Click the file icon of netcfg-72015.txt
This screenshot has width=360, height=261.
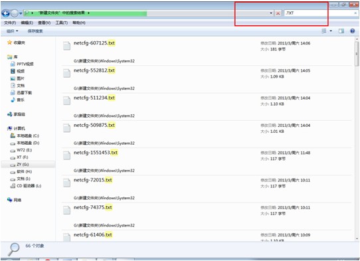tap(66, 183)
